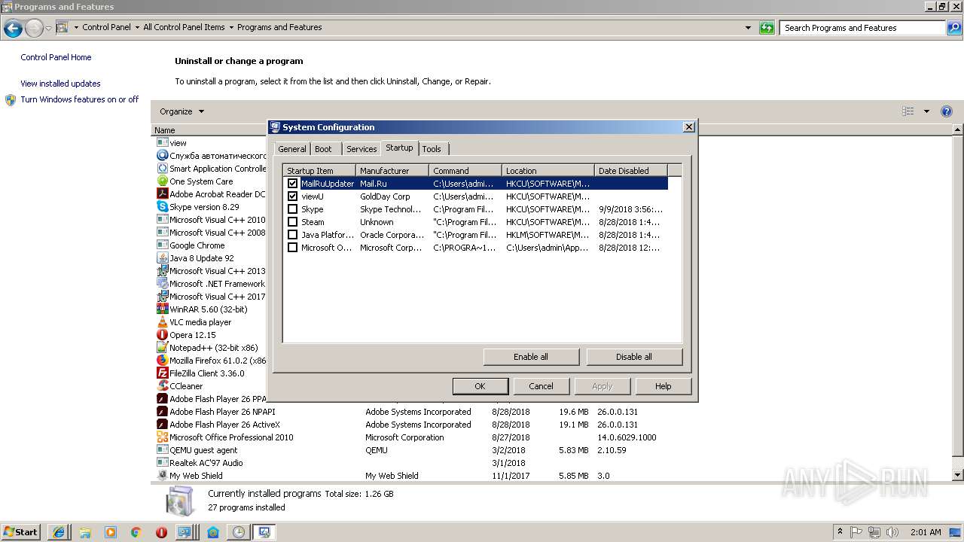This screenshot has height=542, width=964.
Task: Click the Enable all button
Action: click(531, 357)
